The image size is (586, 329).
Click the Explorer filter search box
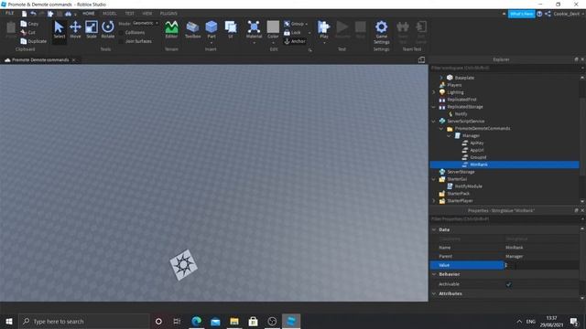point(505,68)
